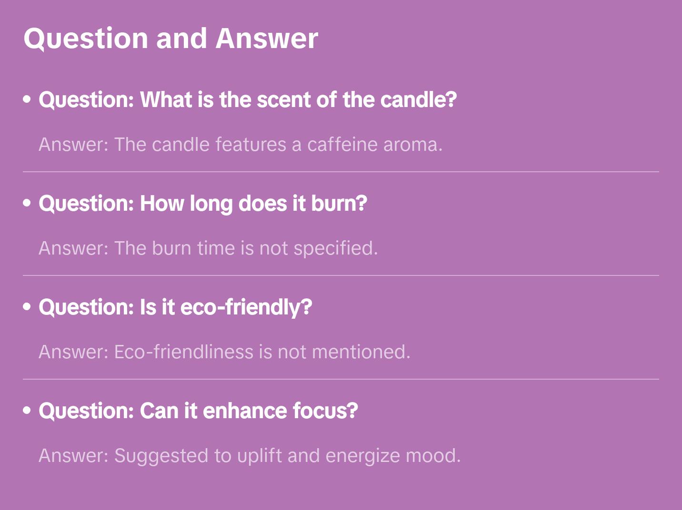Click the bullet beside the candle scent question
682x510 pixels.
tap(27, 100)
